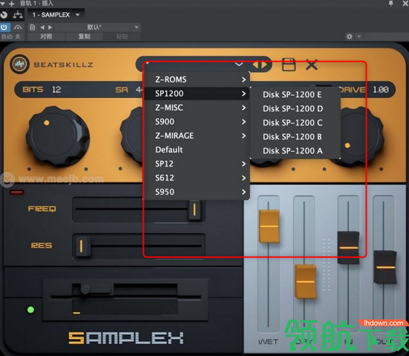Expand the Z-MIRAGE submenu arrow
This screenshot has width=409, height=356.
(x=244, y=136)
